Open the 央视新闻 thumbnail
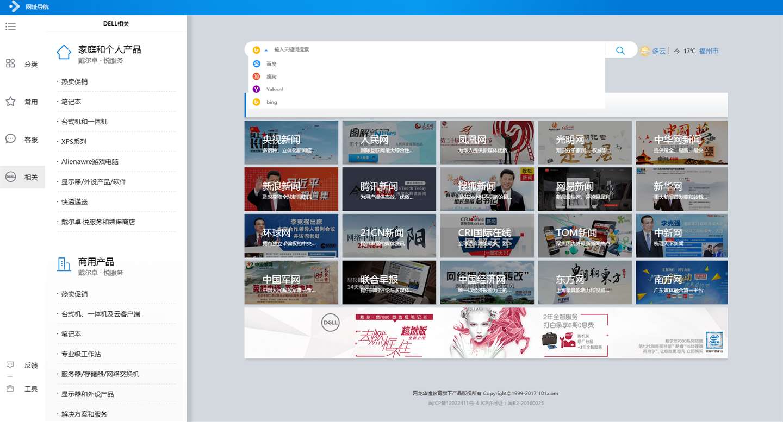Viewport: 783px width, 422px height. pyautogui.click(x=291, y=142)
